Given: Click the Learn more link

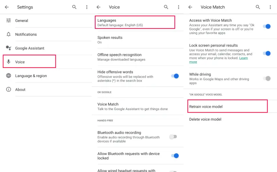Looking at the screenshot, I should [x=243, y=58].
